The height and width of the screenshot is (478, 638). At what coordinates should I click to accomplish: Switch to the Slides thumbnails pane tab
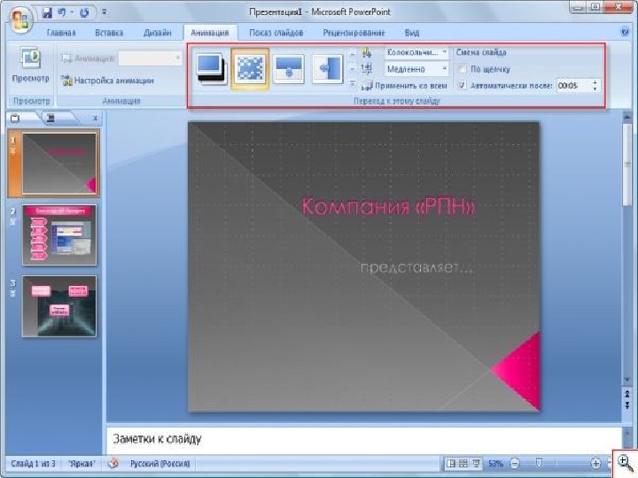(x=15, y=119)
